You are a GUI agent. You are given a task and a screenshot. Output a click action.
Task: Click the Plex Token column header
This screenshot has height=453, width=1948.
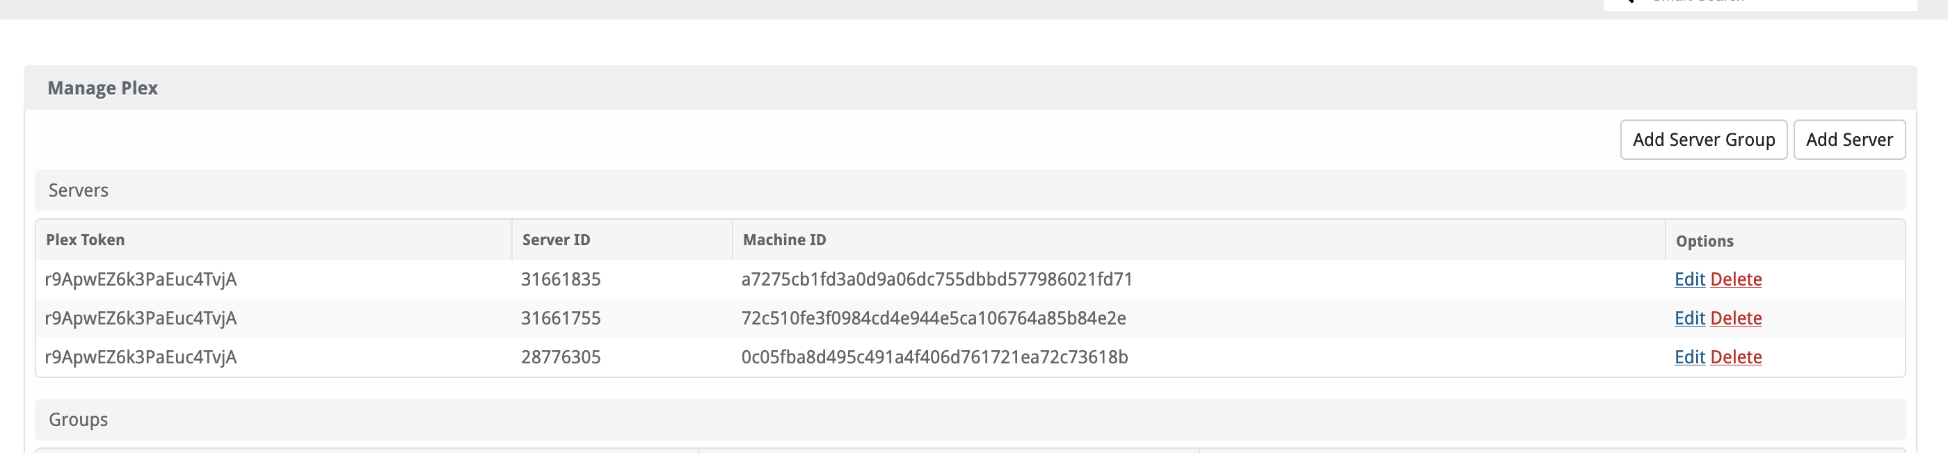point(86,240)
